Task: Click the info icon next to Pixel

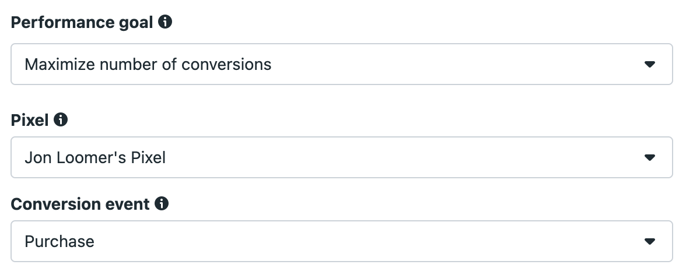Action: pos(61,119)
